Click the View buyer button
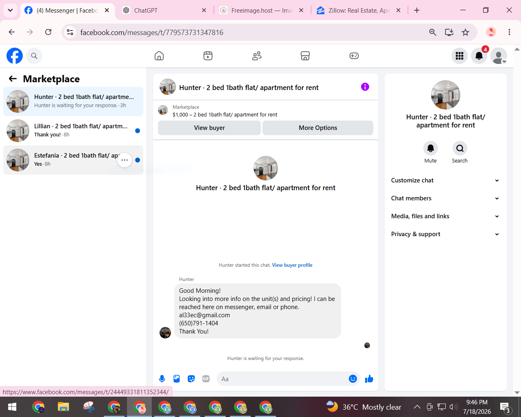521x417 pixels. pos(209,128)
